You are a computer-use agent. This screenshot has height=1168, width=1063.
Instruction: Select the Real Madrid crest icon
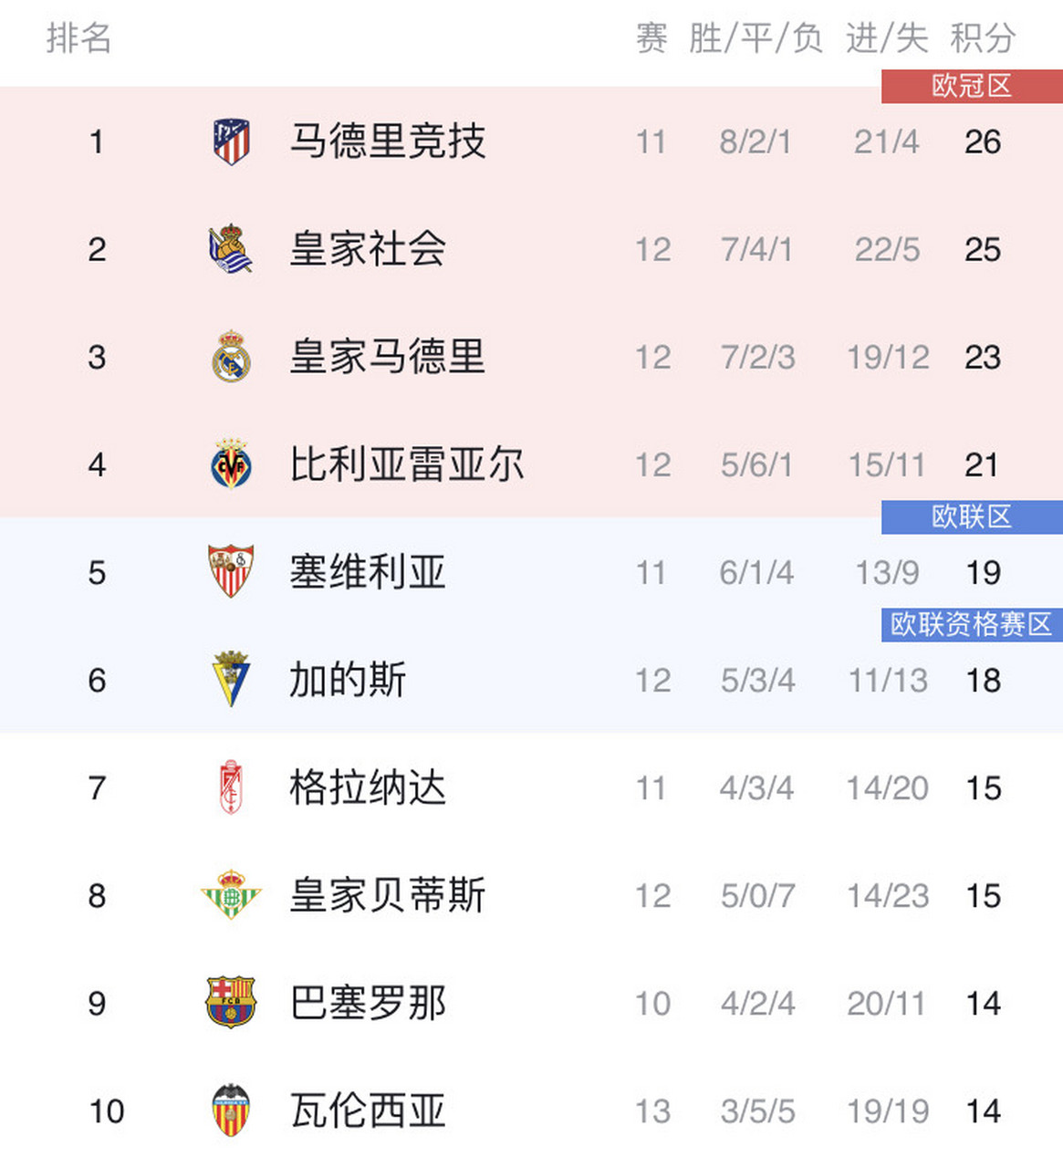click(x=231, y=357)
